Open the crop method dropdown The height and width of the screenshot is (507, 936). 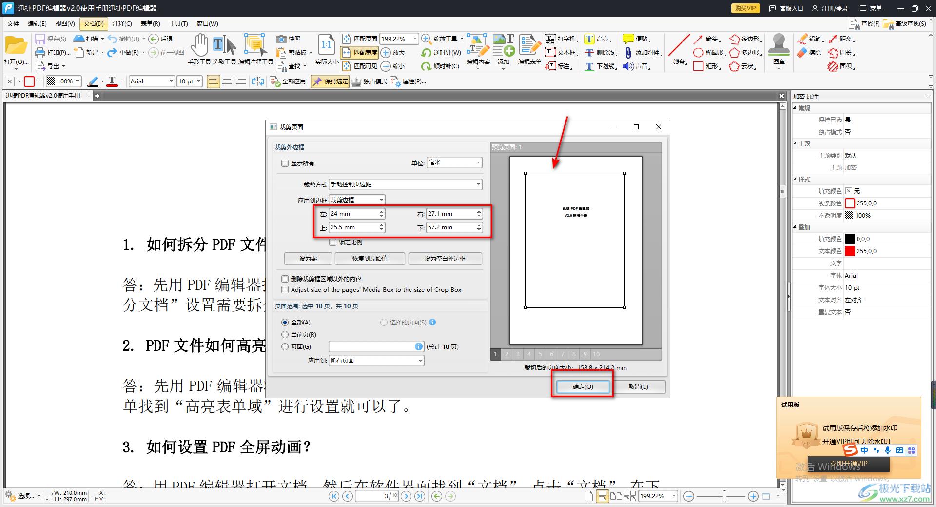pyautogui.click(x=406, y=184)
